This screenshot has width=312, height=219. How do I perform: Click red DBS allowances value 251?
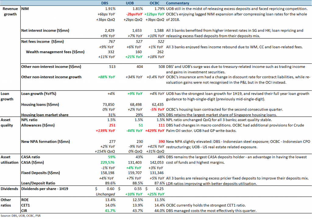pyautogui.click(x=112, y=125)
